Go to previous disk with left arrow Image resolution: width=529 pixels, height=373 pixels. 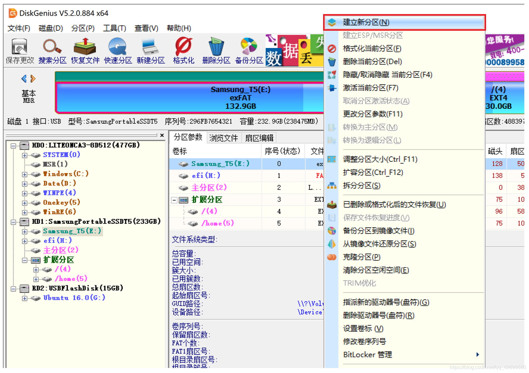[24, 79]
